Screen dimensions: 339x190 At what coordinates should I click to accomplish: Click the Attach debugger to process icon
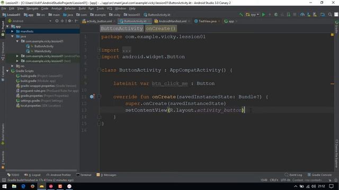click(x=289, y=15)
